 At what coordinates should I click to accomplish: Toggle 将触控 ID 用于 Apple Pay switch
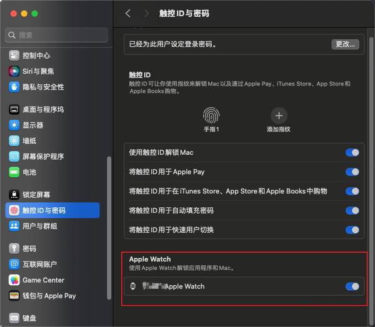coord(352,172)
